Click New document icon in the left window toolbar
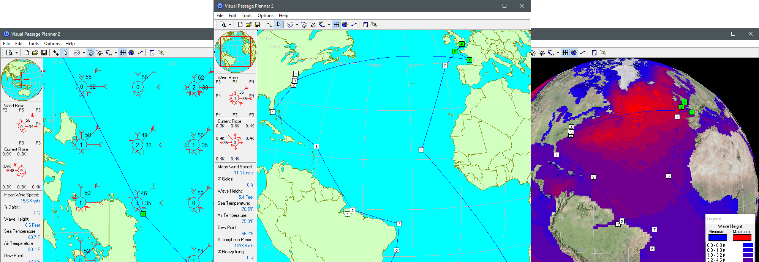This screenshot has width=759, height=262. click(27, 53)
